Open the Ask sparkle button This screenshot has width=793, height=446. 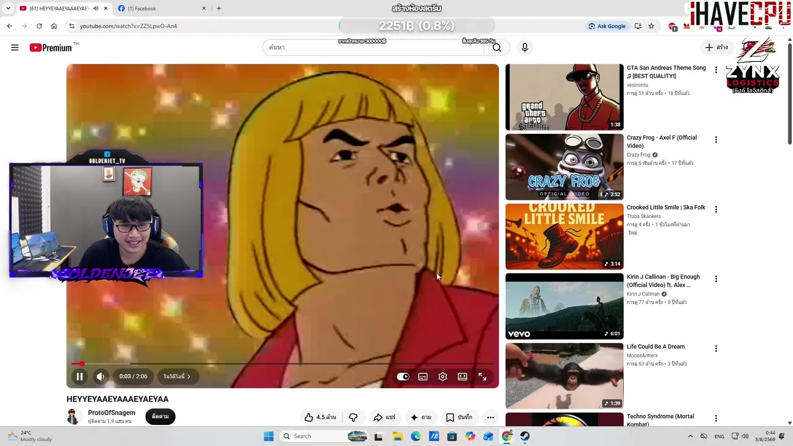tap(421, 418)
